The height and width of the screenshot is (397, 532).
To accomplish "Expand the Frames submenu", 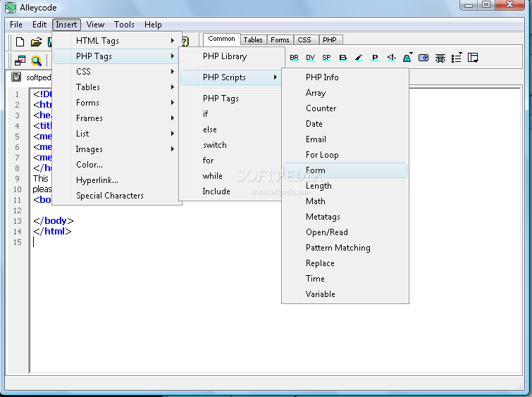I will (116, 118).
